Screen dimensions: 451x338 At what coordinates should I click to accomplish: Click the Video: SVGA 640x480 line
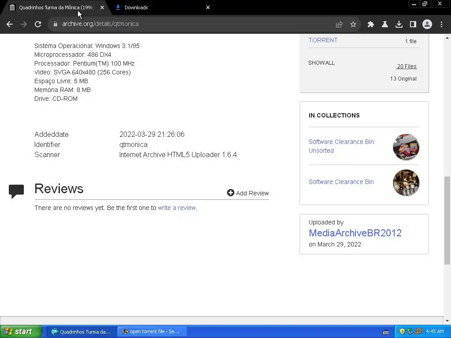tap(82, 73)
